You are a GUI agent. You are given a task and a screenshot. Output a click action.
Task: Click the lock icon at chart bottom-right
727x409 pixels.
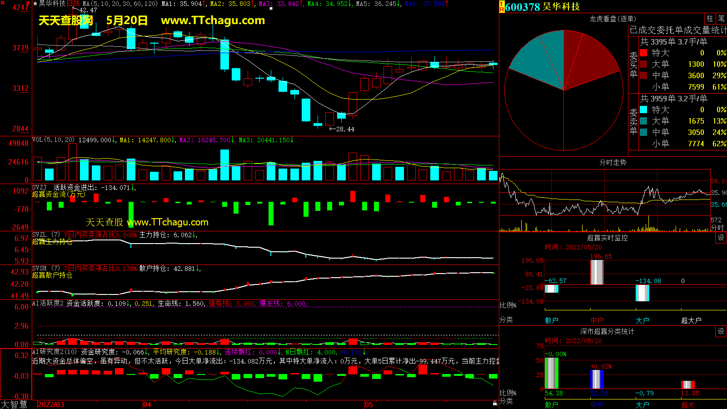(x=495, y=403)
